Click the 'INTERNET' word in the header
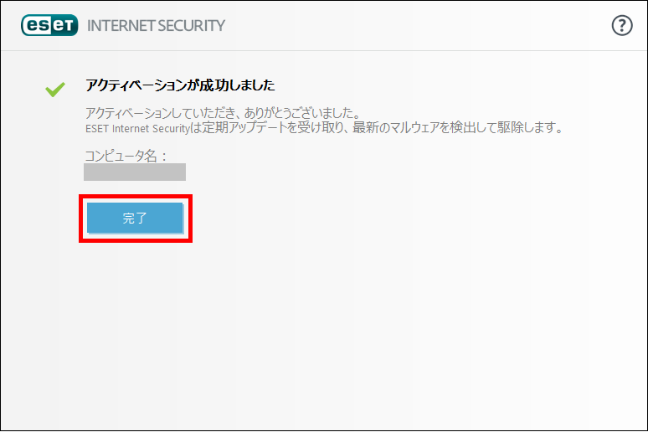Screen dimensions: 648x432 121,26
